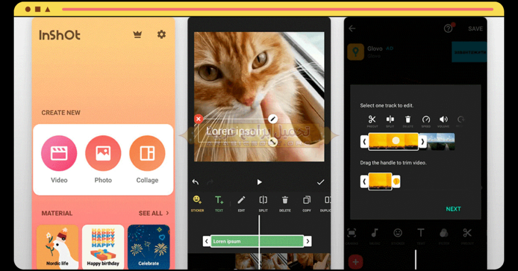Confirm edits with the checkmark

pos(320,182)
